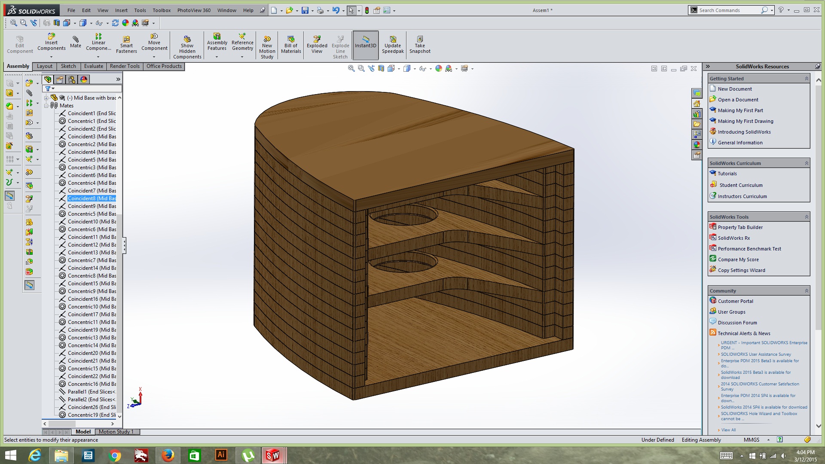Collapse the SolidWorks Tools section
The width and height of the screenshot is (825, 464).
tap(807, 217)
